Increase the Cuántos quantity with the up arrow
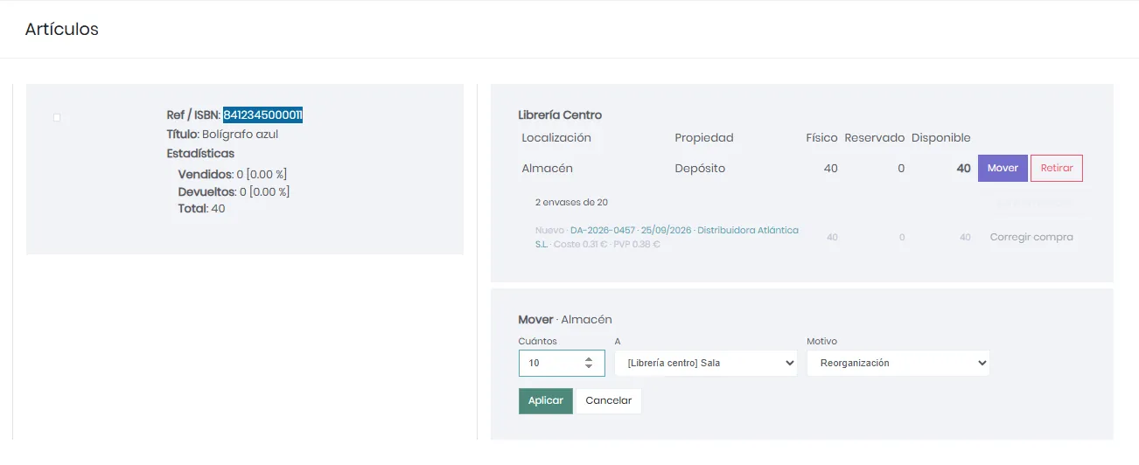This screenshot has height=465, width=1139. pos(589,358)
